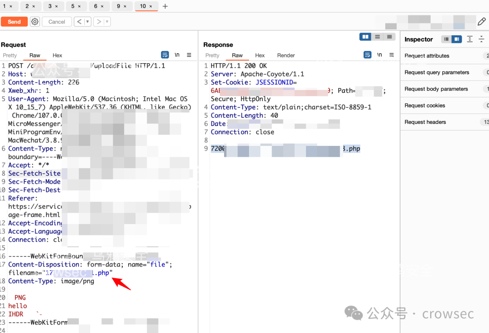Select Hex view in Response panel

(260, 56)
